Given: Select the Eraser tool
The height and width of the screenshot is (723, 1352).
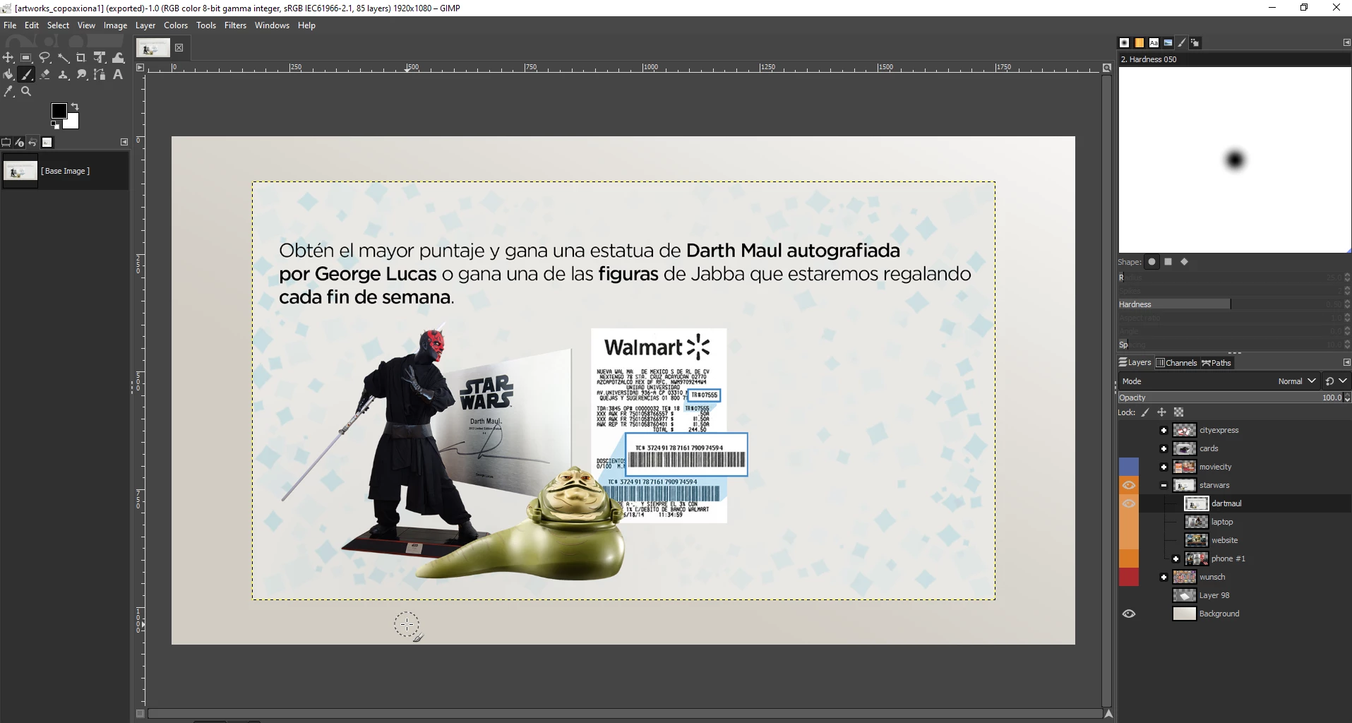Looking at the screenshot, I should (44, 75).
